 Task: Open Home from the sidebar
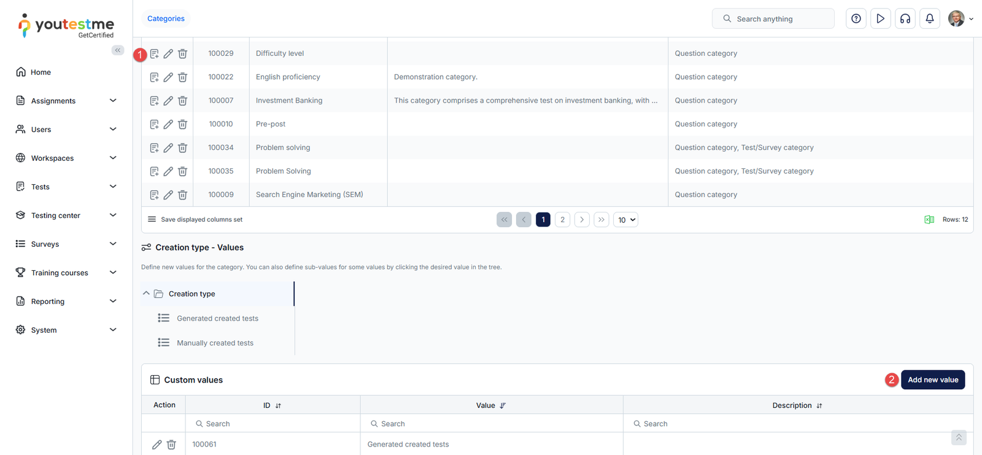[x=41, y=72]
